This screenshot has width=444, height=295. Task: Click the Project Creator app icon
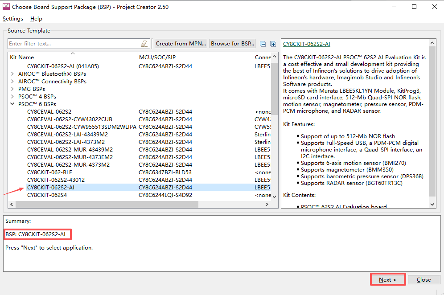coord(6,7)
